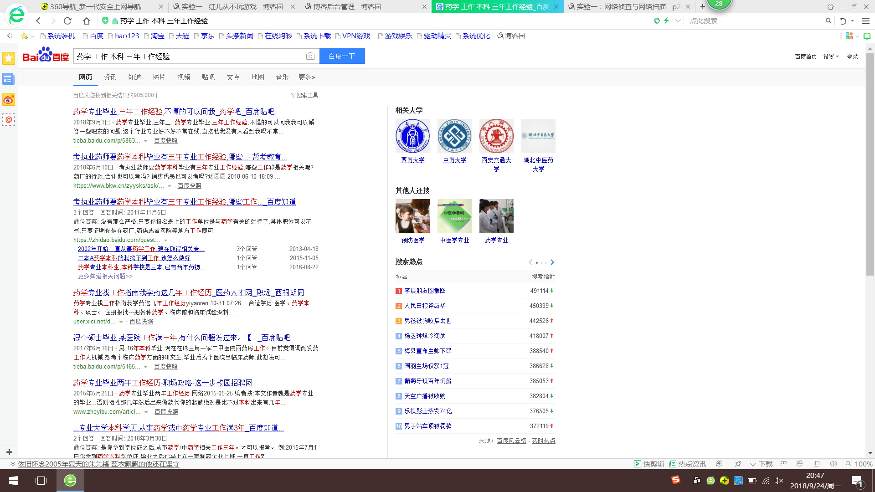Screen dimensions: 875x492
Task: Go to browser home page icon
Action: (86, 20)
